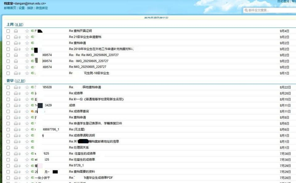
Task: Star the "Re:成绩单查询" email
Action: pos(27,111)
